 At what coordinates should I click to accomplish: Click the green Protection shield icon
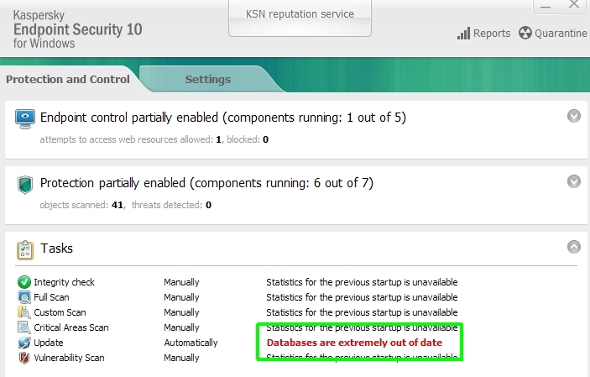pyautogui.click(x=25, y=185)
